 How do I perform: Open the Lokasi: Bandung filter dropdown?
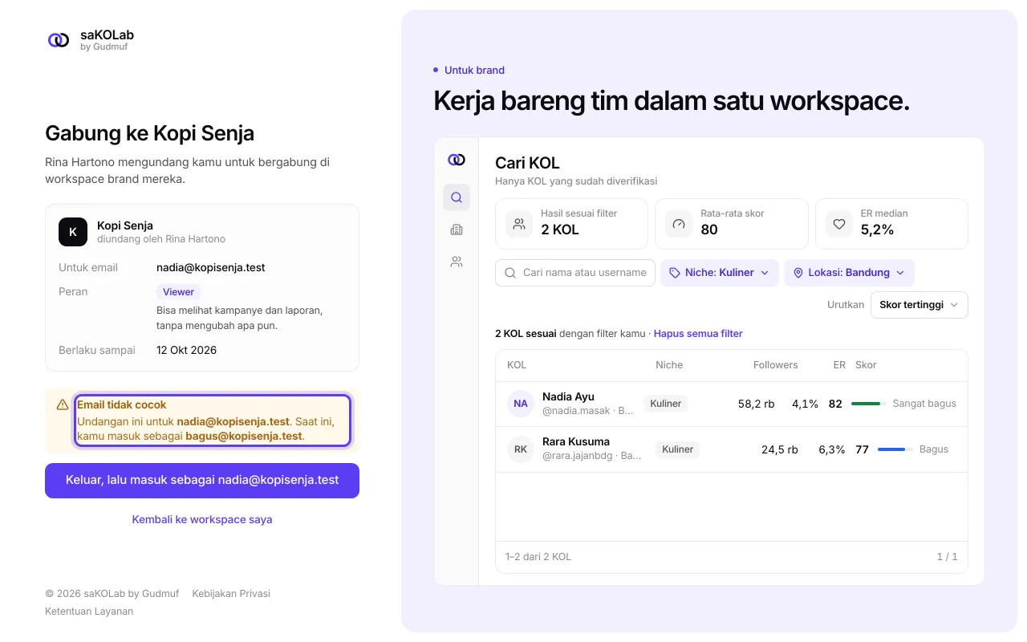pos(849,273)
